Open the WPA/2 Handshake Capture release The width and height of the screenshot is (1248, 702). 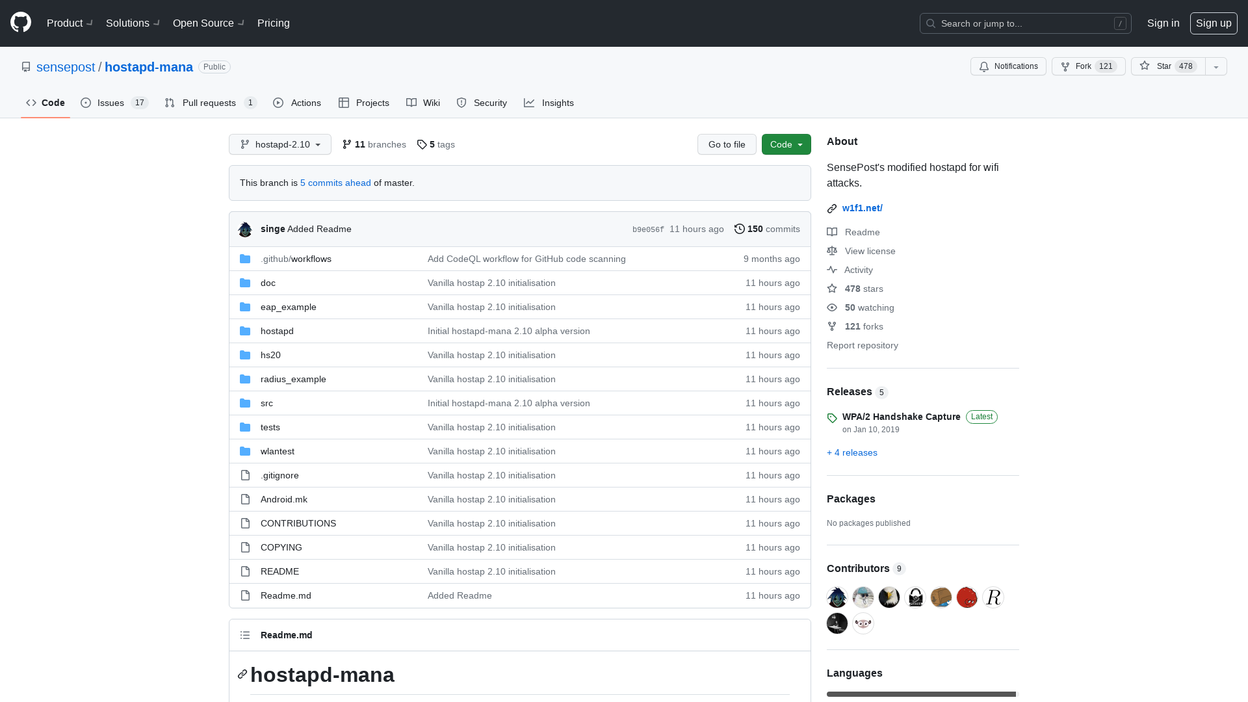901,417
